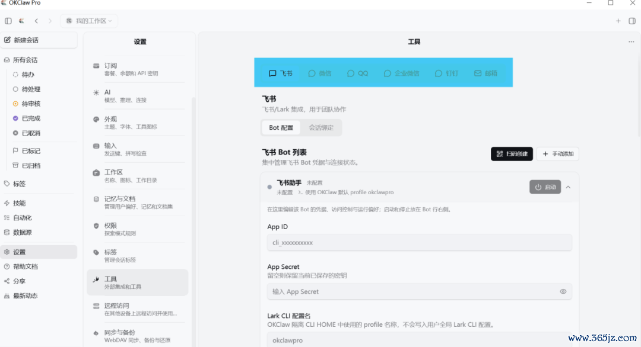Open the 记忆与文档 settings section
Image resolution: width=641 pixels, height=347 pixels.
click(x=137, y=203)
